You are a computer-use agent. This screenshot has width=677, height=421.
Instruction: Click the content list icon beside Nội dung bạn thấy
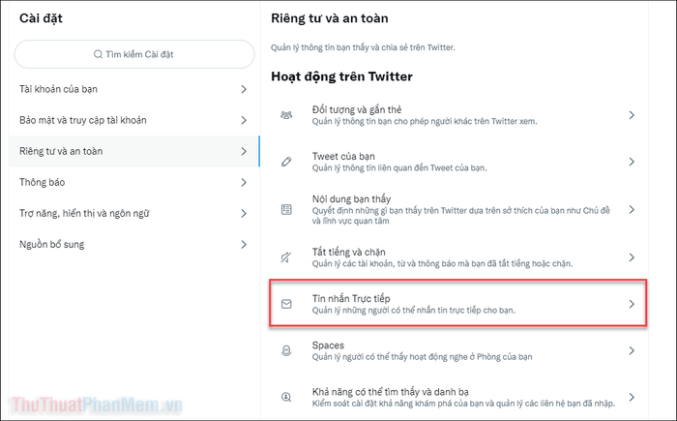(286, 210)
